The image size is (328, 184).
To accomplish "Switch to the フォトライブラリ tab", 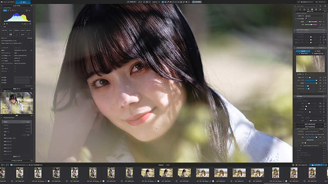I will coord(8,2).
